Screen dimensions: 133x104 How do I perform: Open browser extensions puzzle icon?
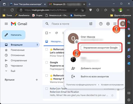tap(98, 10)
